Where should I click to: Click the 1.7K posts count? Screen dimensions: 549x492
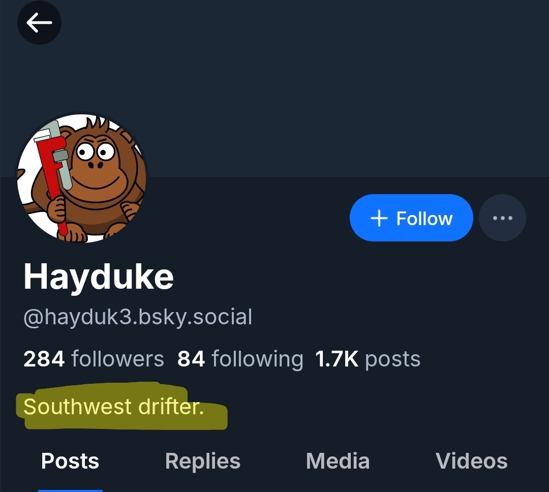368,359
